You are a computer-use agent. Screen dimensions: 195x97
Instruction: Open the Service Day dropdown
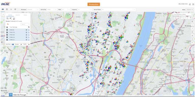[52, 10]
